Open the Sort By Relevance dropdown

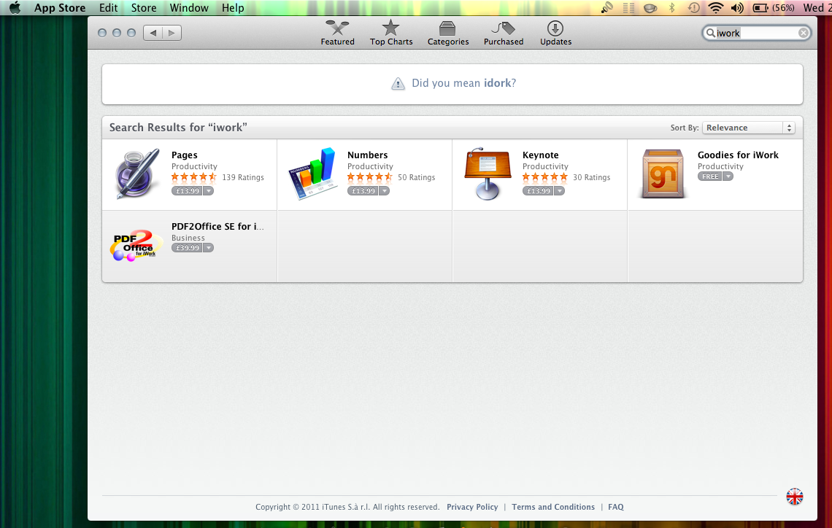(748, 128)
